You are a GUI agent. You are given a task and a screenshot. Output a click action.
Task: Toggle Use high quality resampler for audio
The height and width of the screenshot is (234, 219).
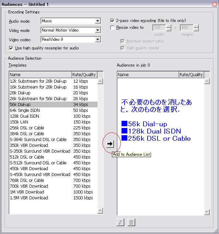pos(11,48)
